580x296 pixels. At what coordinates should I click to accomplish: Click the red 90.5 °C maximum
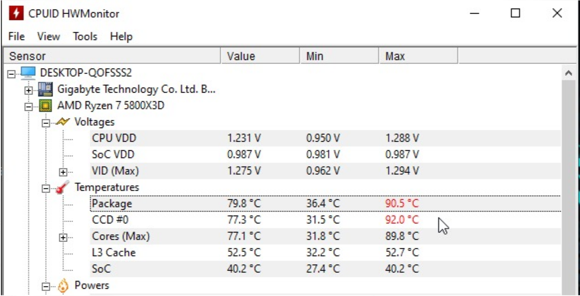click(402, 204)
